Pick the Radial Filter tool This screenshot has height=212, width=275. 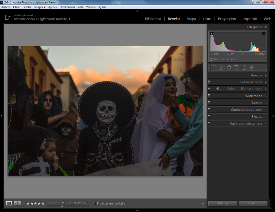[x=244, y=67]
